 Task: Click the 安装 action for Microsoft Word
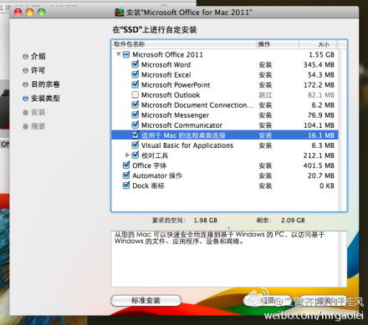[x=265, y=65]
